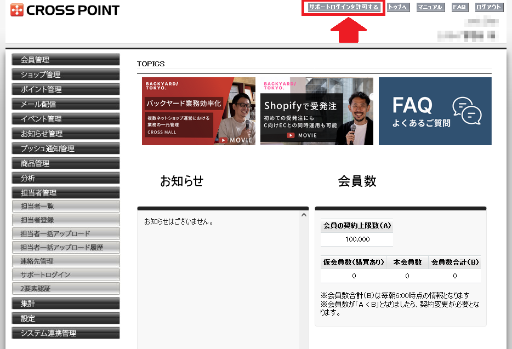Click ログアウト to sign out
This screenshot has width=512, height=349.
(x=488, y=7)
